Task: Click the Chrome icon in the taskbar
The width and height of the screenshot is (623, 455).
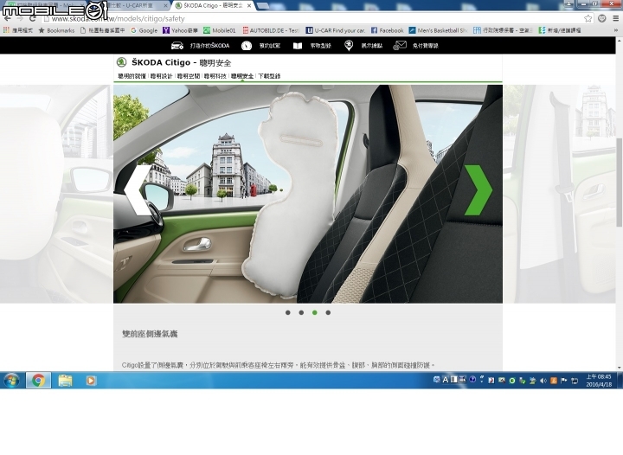Action: click(x=39, y=381)
